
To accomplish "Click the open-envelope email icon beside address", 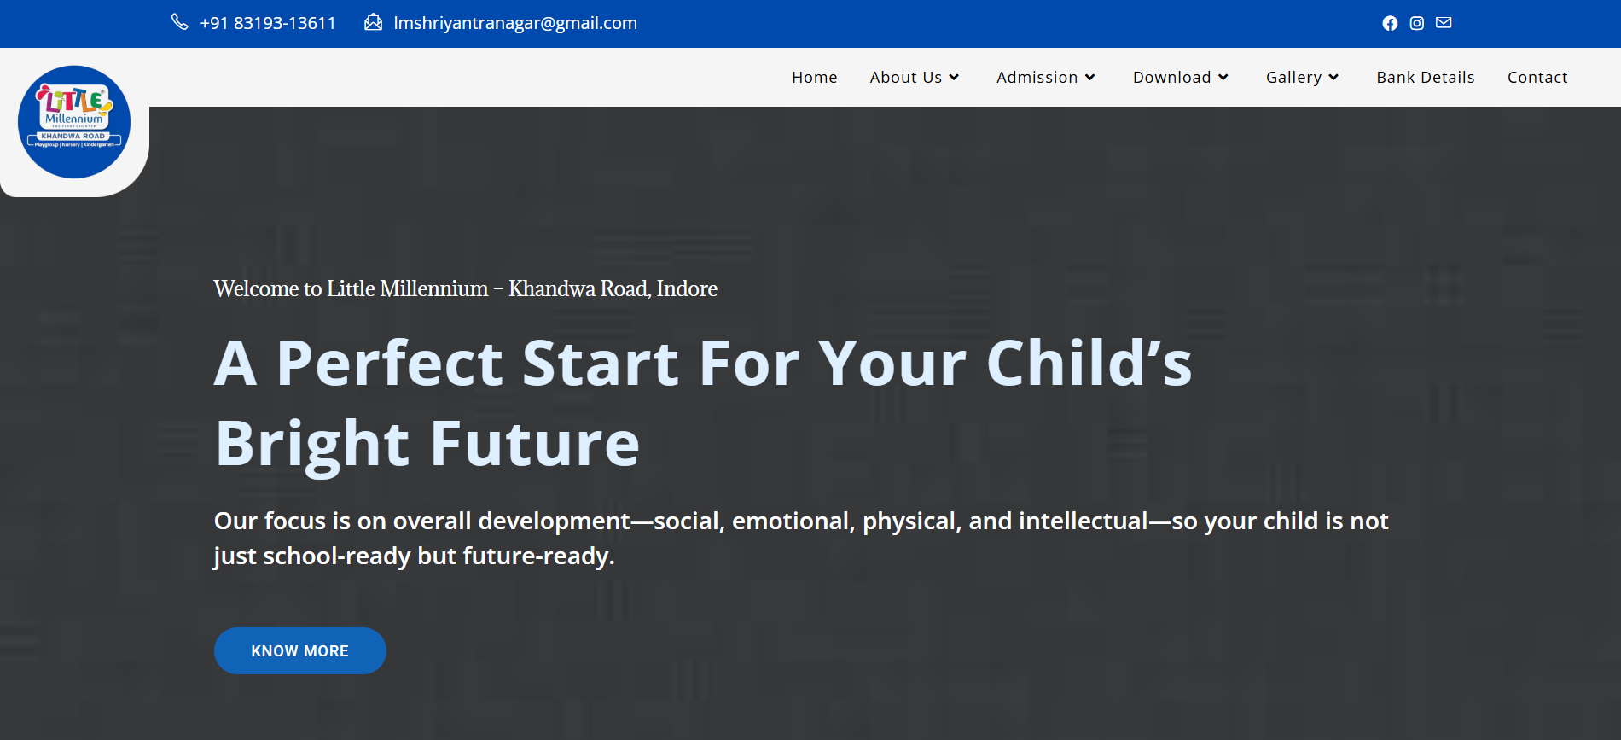I will tap(373, 22).
